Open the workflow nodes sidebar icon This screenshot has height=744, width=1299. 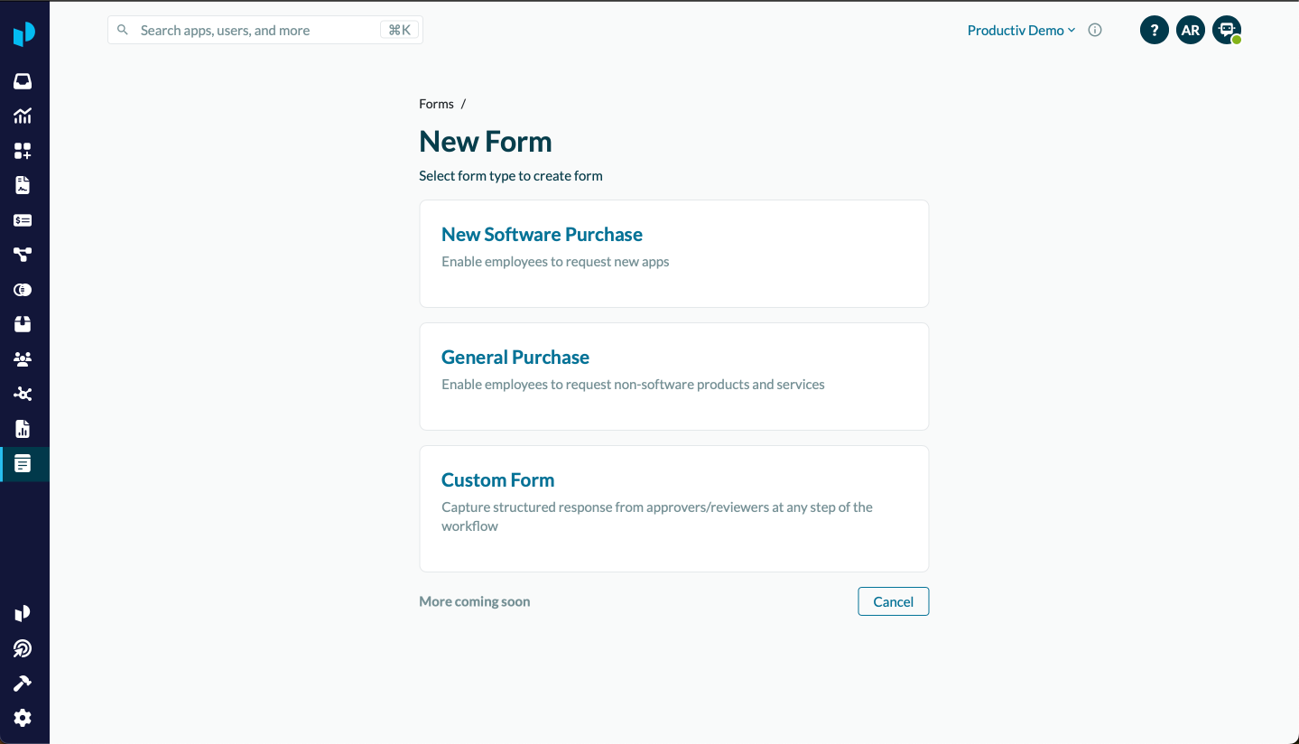tap(23, 255)
